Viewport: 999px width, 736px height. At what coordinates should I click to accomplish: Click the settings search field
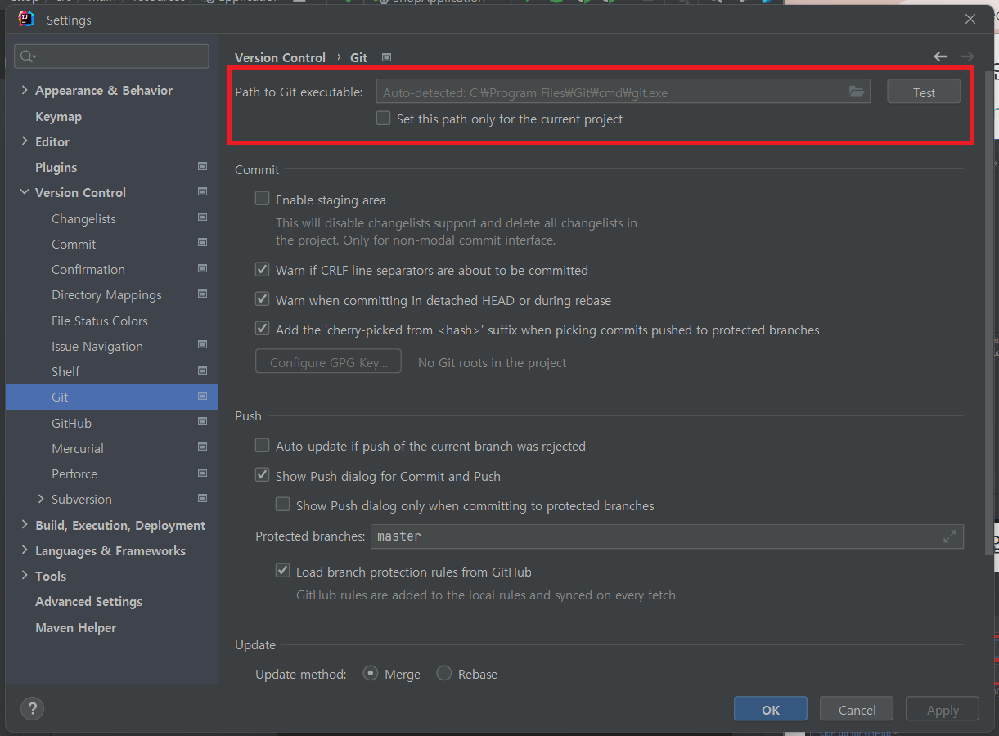pyautogui.click(x=111, y=56)
